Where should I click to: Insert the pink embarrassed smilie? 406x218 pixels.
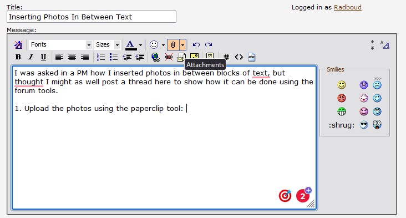[x=364, y=111]
